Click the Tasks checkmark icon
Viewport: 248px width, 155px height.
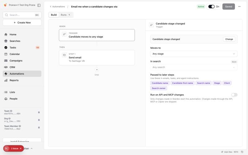[6, 47]
